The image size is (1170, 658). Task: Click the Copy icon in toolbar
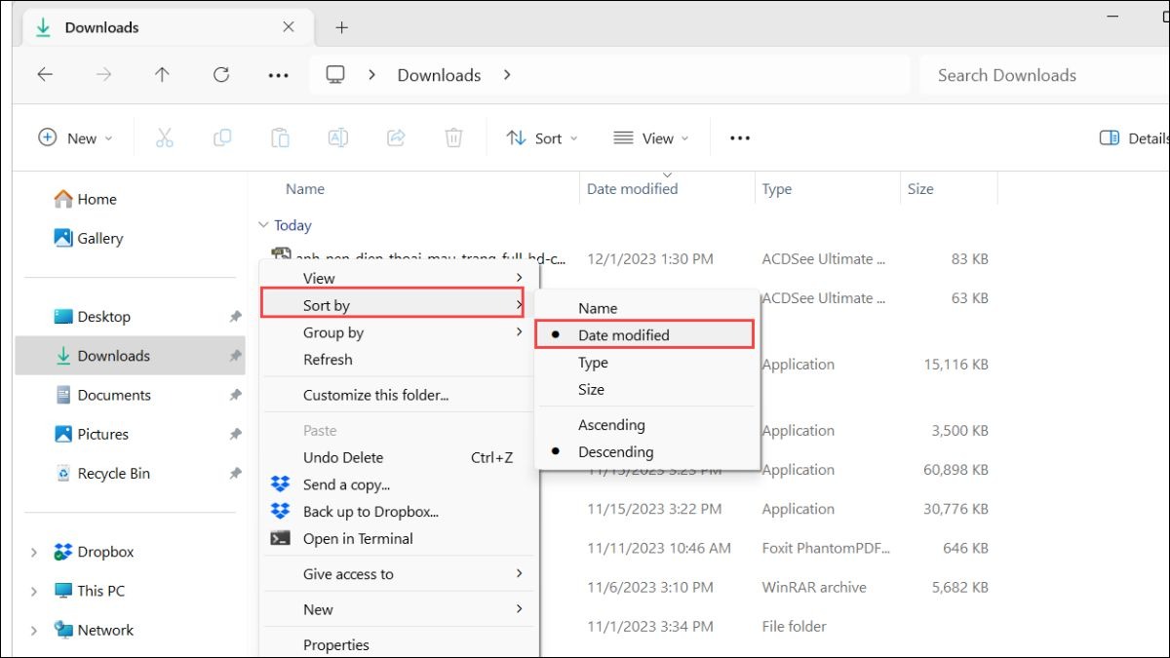pos(222,138)
